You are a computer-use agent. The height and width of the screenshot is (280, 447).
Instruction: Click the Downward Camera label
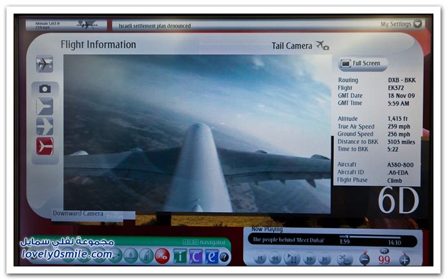tap(77, 213)
